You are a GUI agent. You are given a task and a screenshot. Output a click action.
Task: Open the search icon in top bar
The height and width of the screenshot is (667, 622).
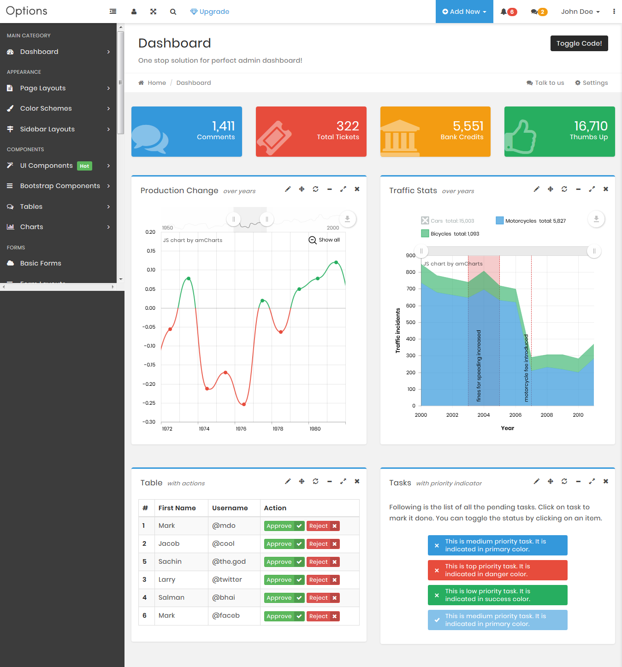[x=173, y=12]
